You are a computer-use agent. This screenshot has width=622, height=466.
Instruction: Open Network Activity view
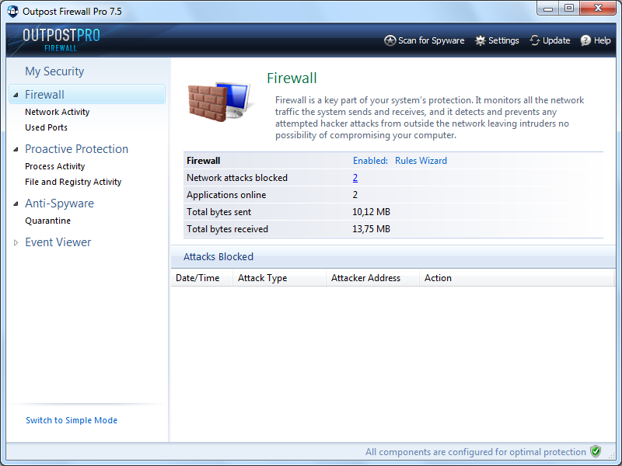click(57, 112)
